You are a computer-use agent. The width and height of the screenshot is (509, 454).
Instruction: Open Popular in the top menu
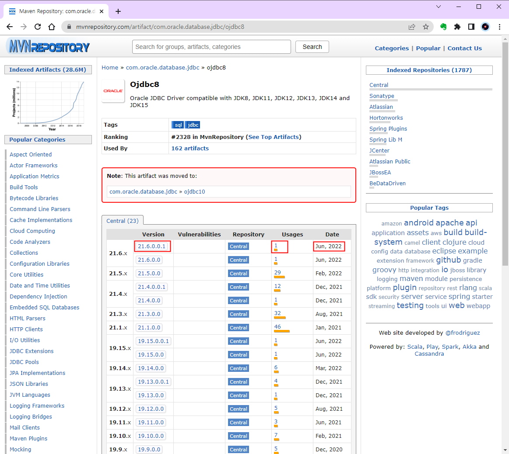(x=428, y=49)
